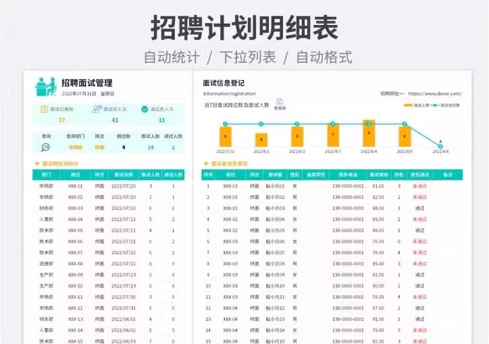
Task: Click the line point above 2022/8/6
Action: coord(440,146)
